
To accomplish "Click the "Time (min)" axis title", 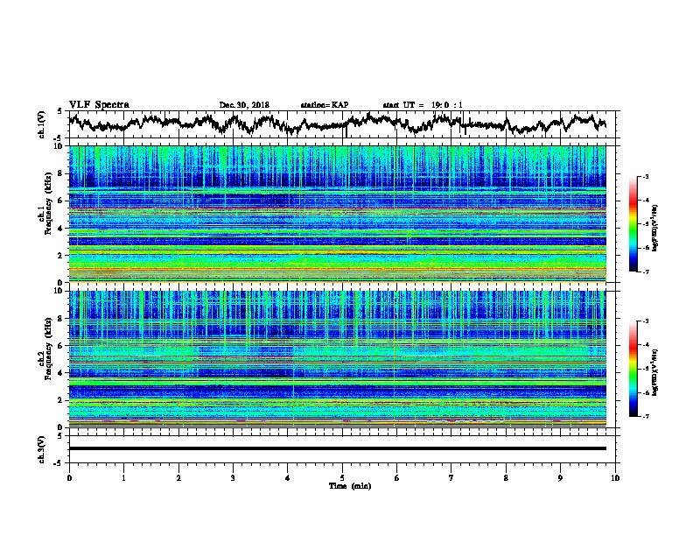I will coord(350,486).
